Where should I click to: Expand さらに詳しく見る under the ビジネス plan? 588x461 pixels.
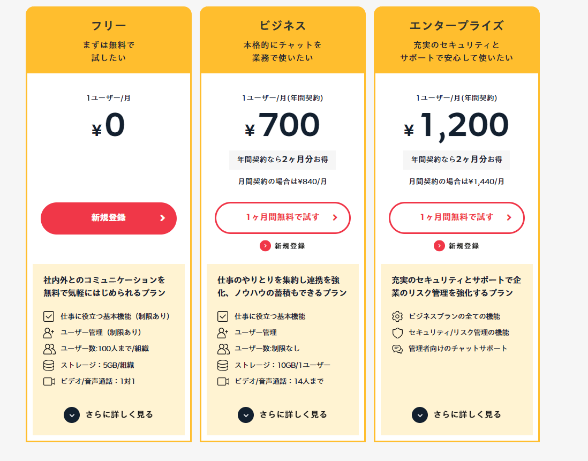point(283,414)
